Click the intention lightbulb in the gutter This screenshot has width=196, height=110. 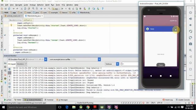[11, 25]
